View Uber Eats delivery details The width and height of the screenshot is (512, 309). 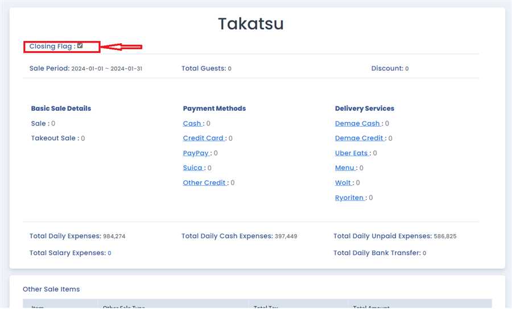pos(352,153)
